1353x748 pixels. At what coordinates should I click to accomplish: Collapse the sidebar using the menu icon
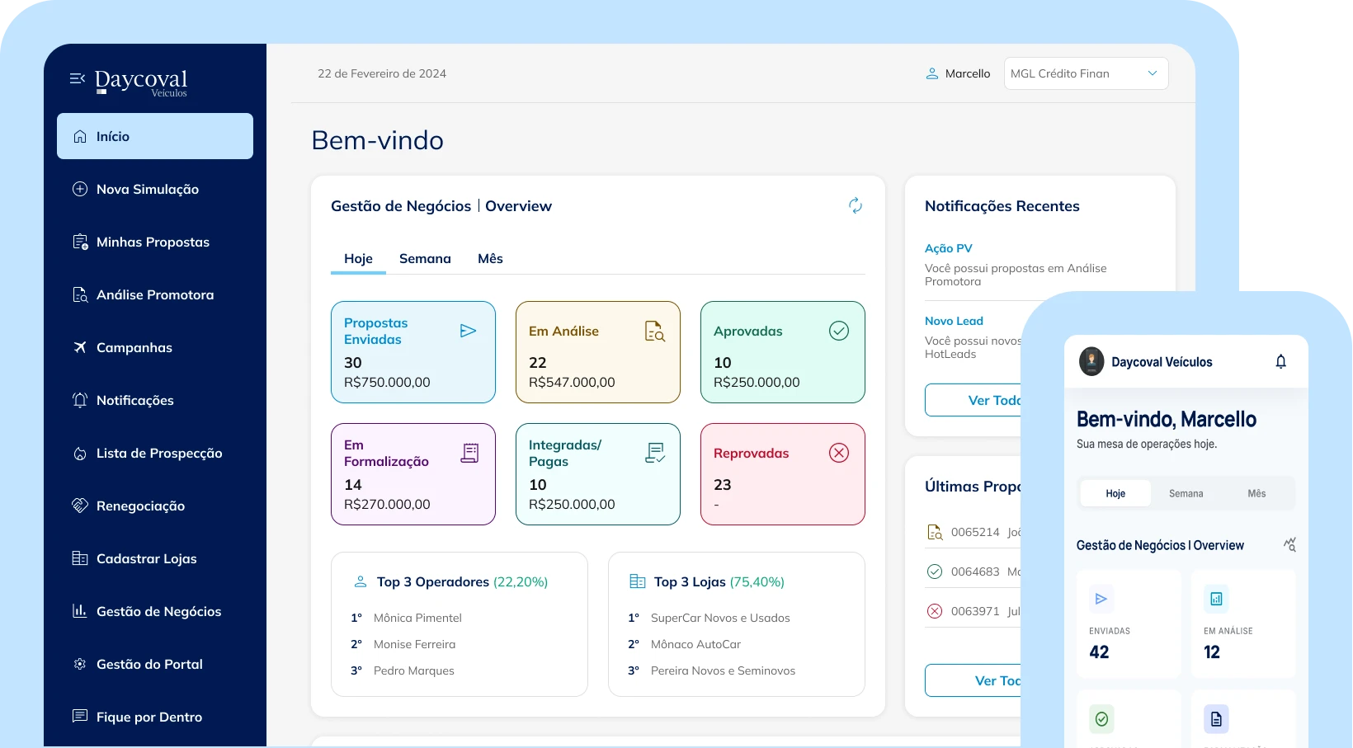pos(77,79)
